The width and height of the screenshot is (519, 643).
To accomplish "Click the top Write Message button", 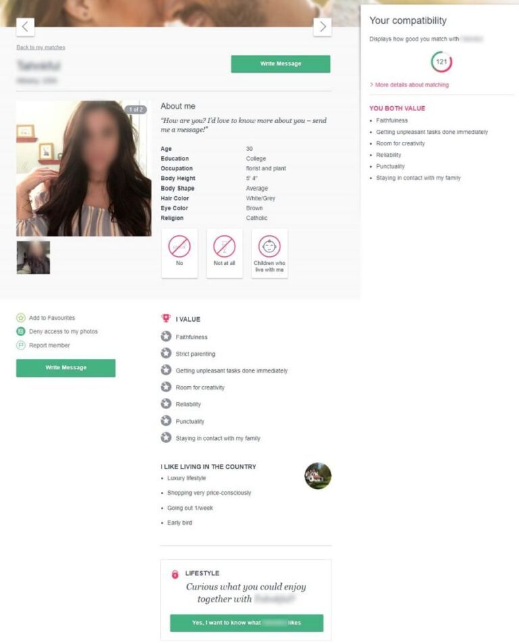I will click(x=281, y=64).
